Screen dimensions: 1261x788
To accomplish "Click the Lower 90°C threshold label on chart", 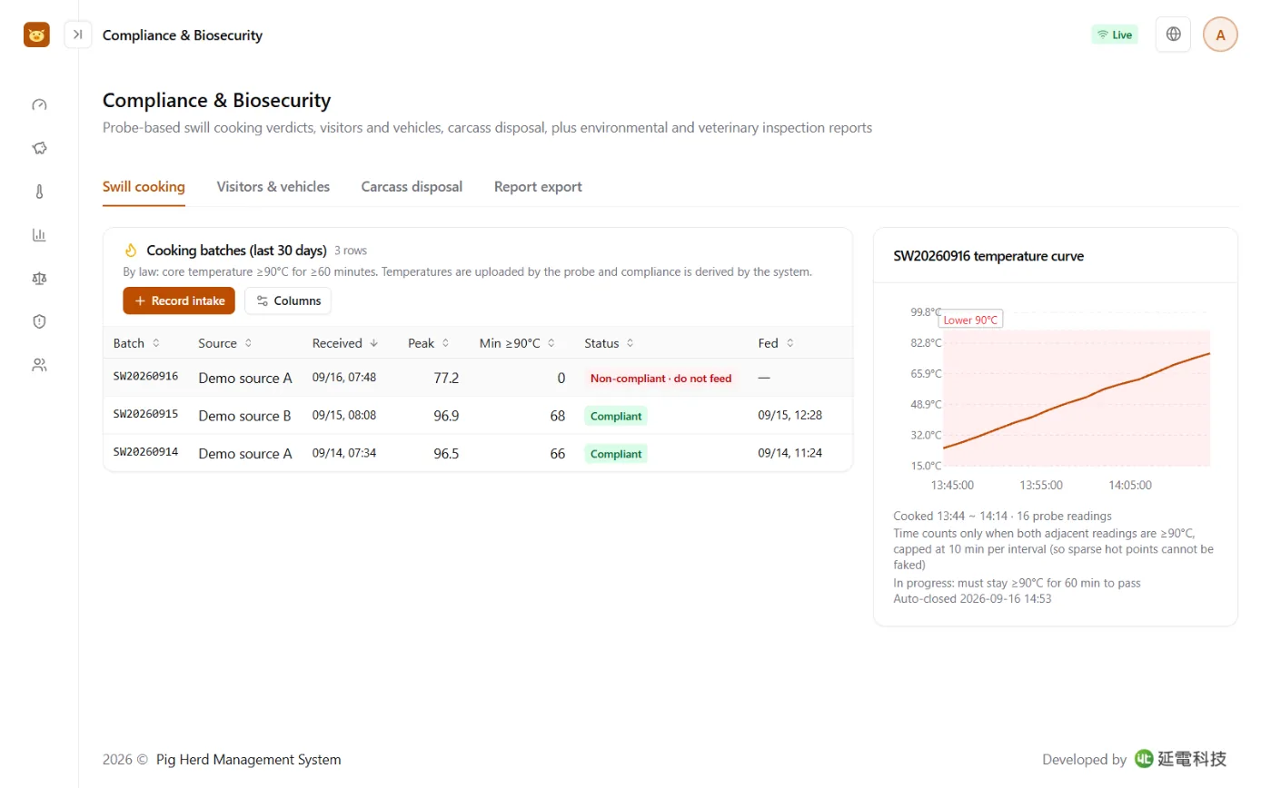I will [x=970, y=320].
